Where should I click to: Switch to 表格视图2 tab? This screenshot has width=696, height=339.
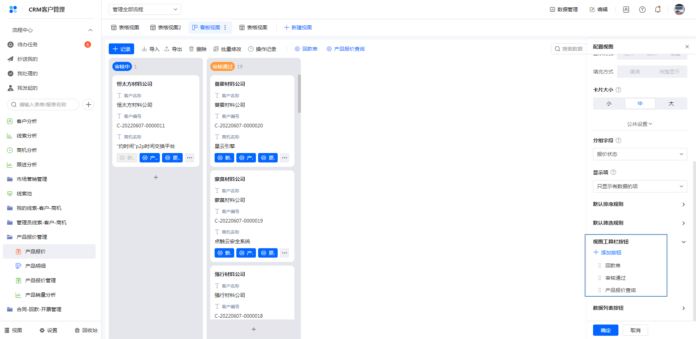click(166, 27)
